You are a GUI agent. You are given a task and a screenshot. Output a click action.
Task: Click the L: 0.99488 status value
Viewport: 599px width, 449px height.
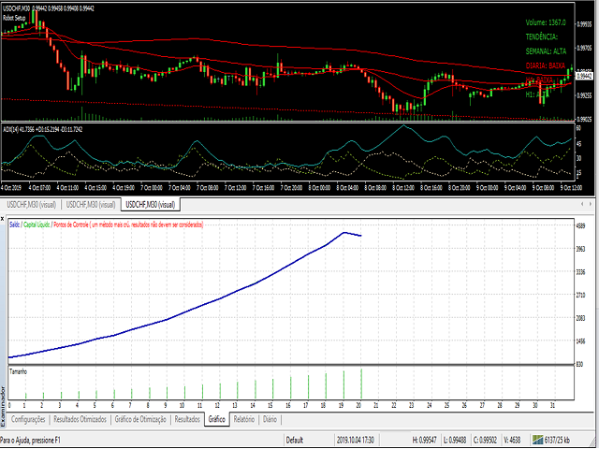pos(455,441)
